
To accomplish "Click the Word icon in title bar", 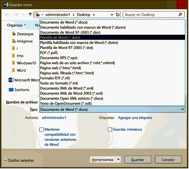I will pyautogui.click(x=6, y=5).
